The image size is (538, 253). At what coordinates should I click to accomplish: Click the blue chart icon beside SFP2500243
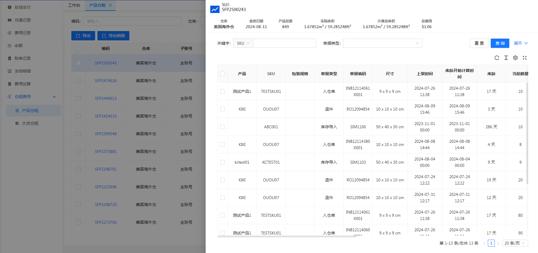(215, 9)
